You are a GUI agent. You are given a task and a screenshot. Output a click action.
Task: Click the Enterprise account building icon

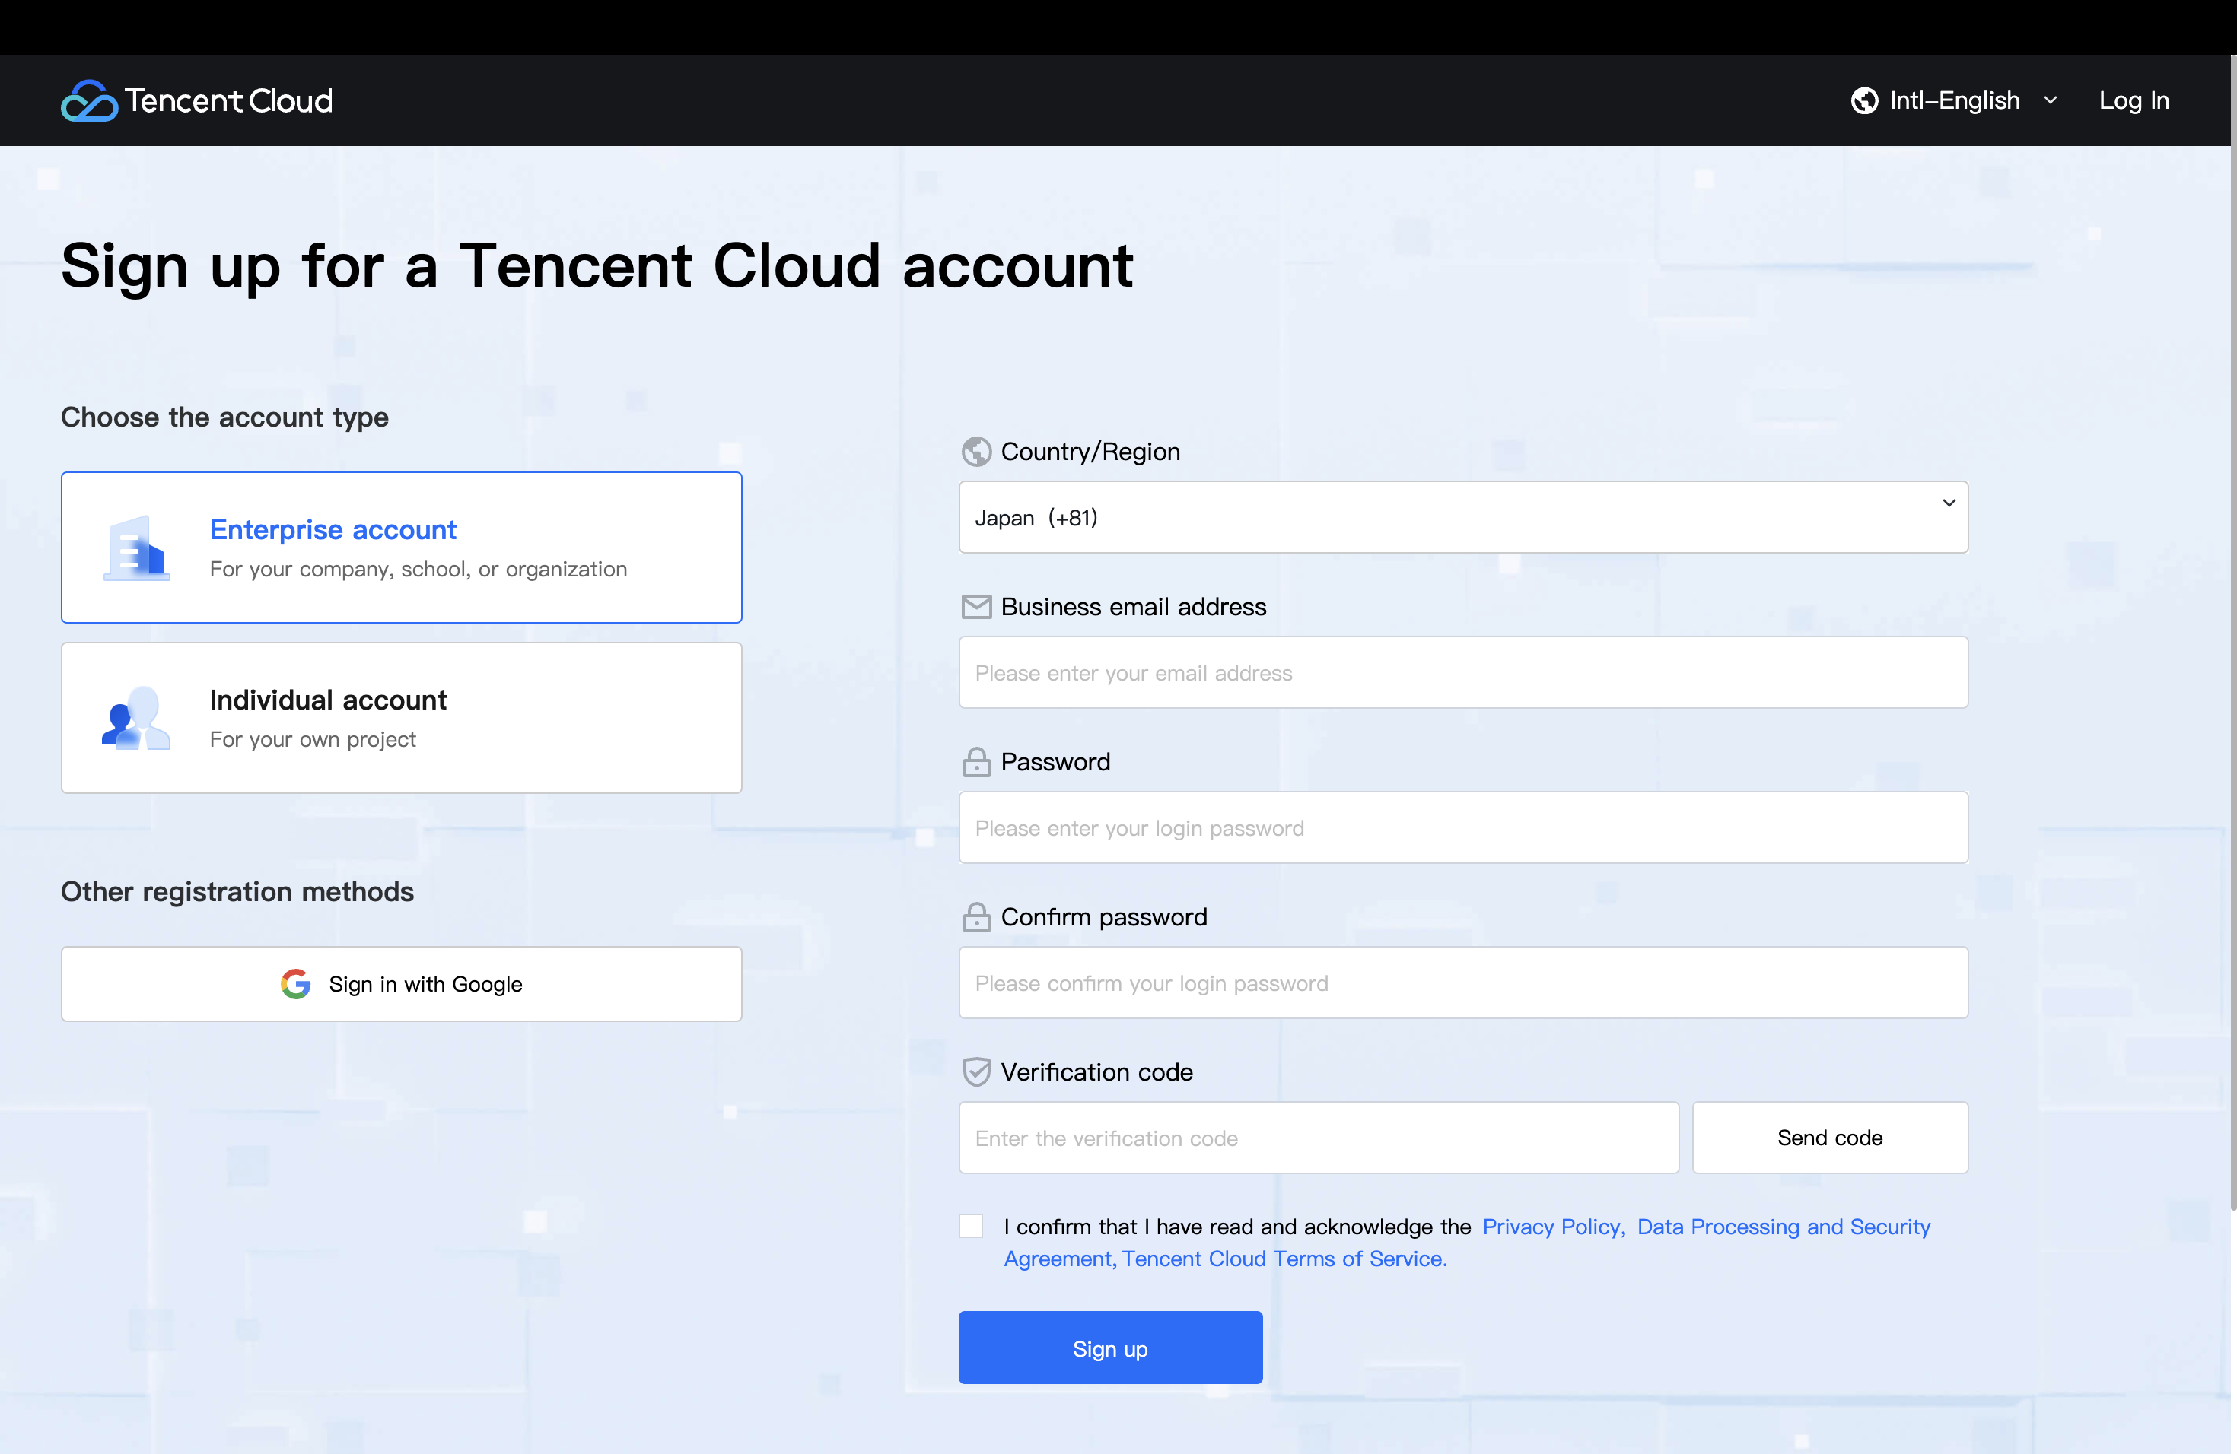click(137, 548)
